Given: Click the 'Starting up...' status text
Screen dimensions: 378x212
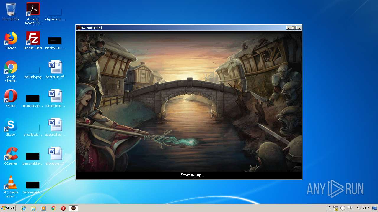Looking at the screenshot, I should pos(193,175).
